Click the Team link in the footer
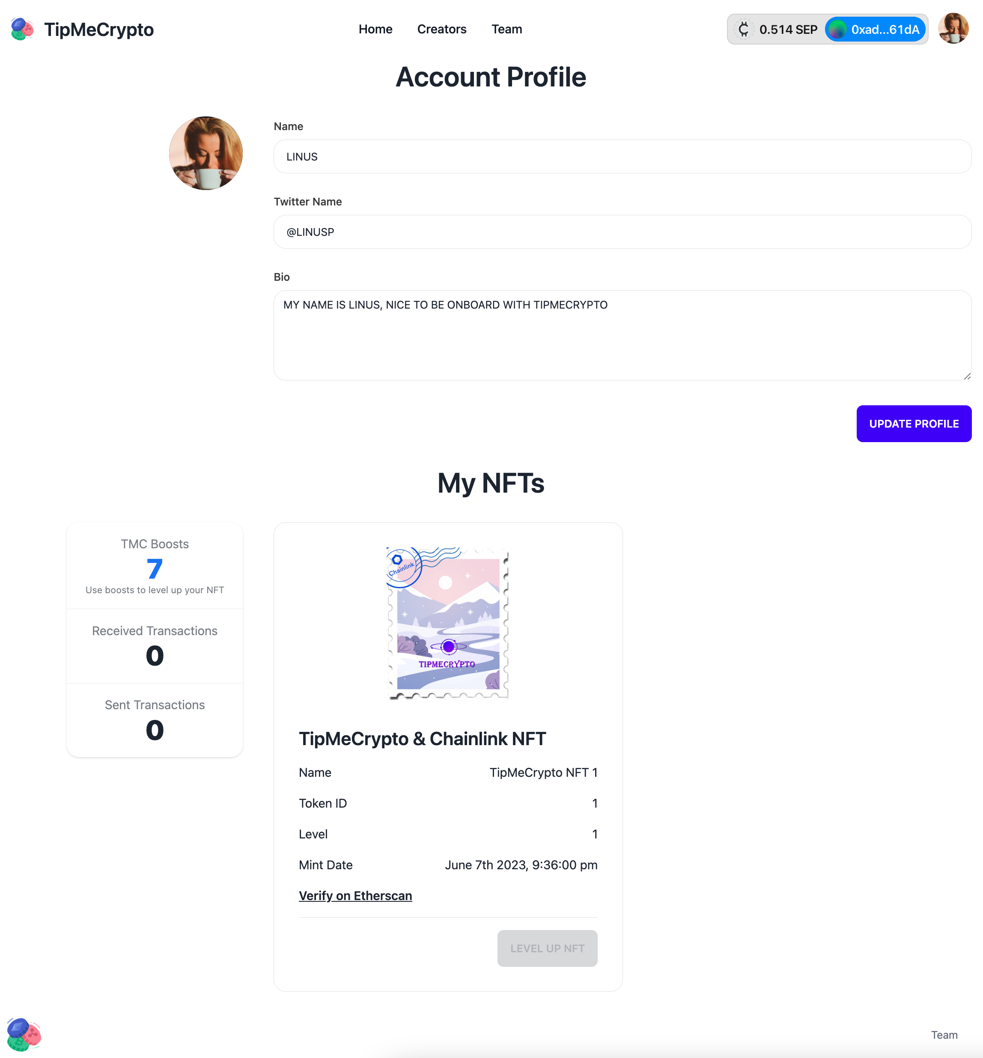 click(x=944, y=1034)
